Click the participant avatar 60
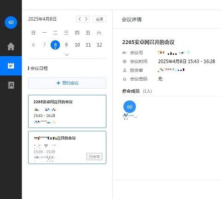The height and width of the screenshot is (199, 221). 129,107
